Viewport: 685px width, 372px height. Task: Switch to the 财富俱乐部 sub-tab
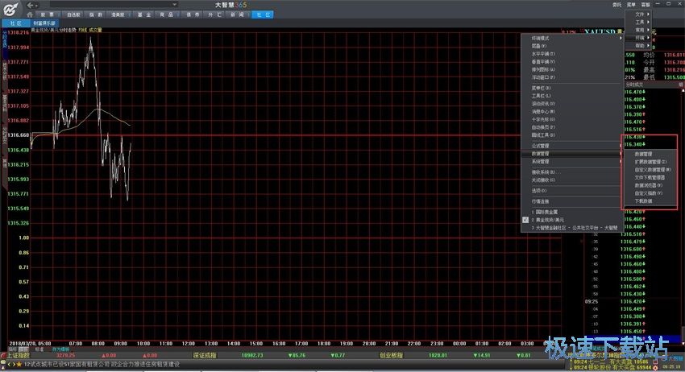tap(44, 23)
